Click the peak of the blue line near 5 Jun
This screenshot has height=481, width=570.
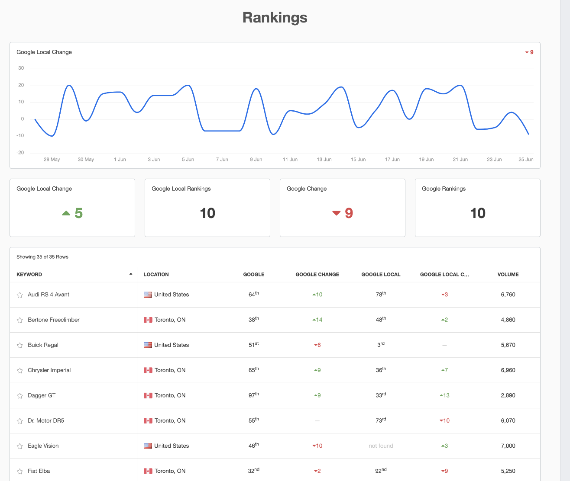[x=188, y=86]
